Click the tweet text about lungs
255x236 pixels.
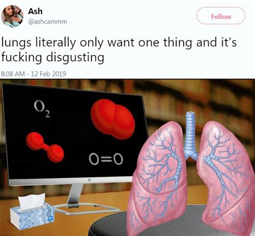119,50
